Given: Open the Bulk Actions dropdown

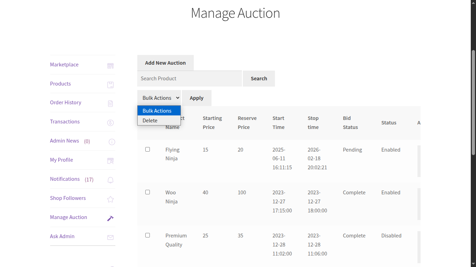Looking at the screenshot, I should [159, 98].
